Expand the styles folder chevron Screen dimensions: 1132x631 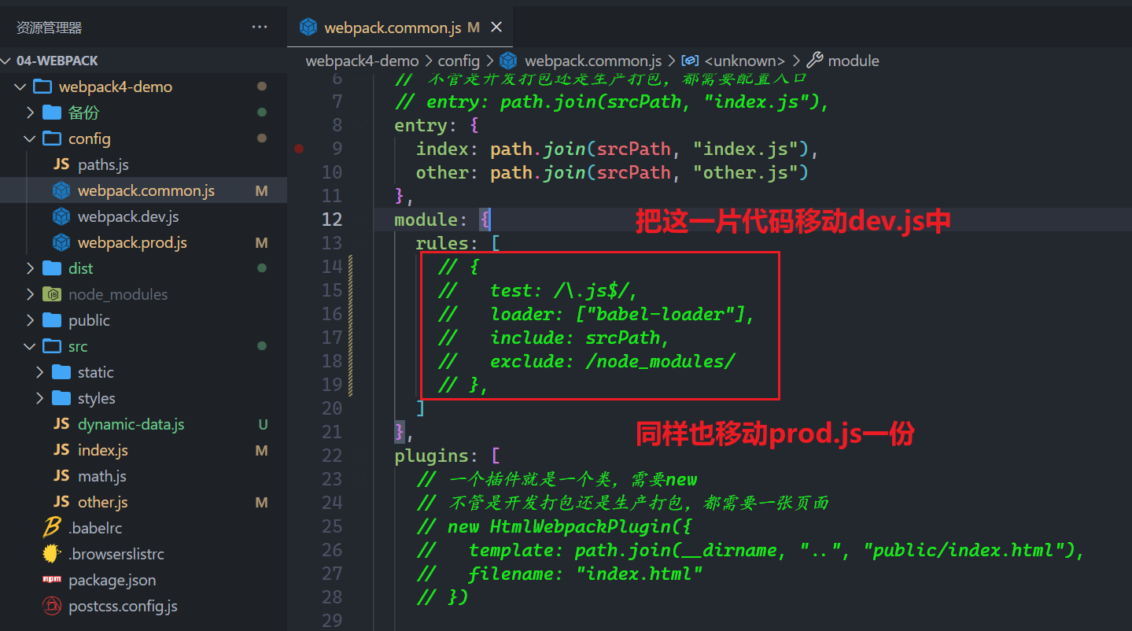(x=39, y=398)
